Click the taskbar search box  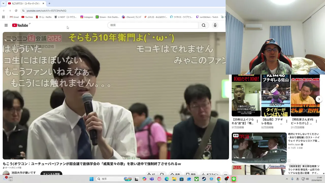click(114, 179)
